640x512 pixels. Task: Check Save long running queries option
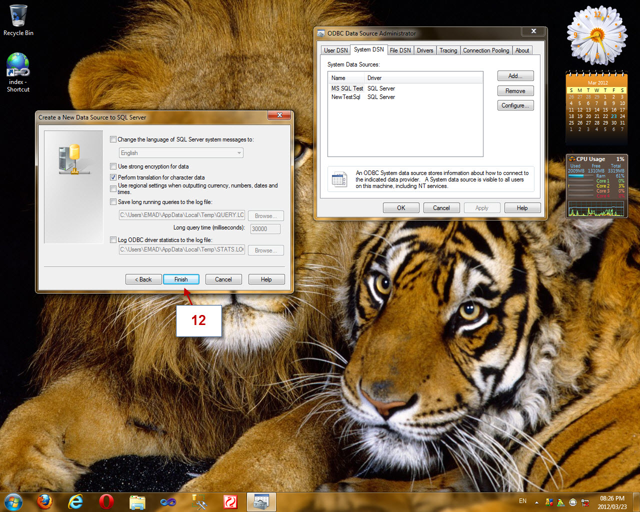click(113, 202)
